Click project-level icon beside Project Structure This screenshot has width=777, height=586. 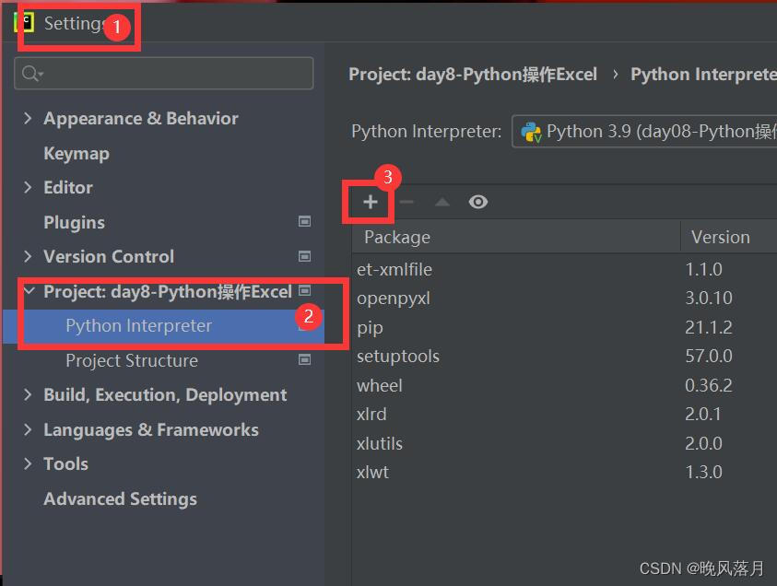pos(304,359)
